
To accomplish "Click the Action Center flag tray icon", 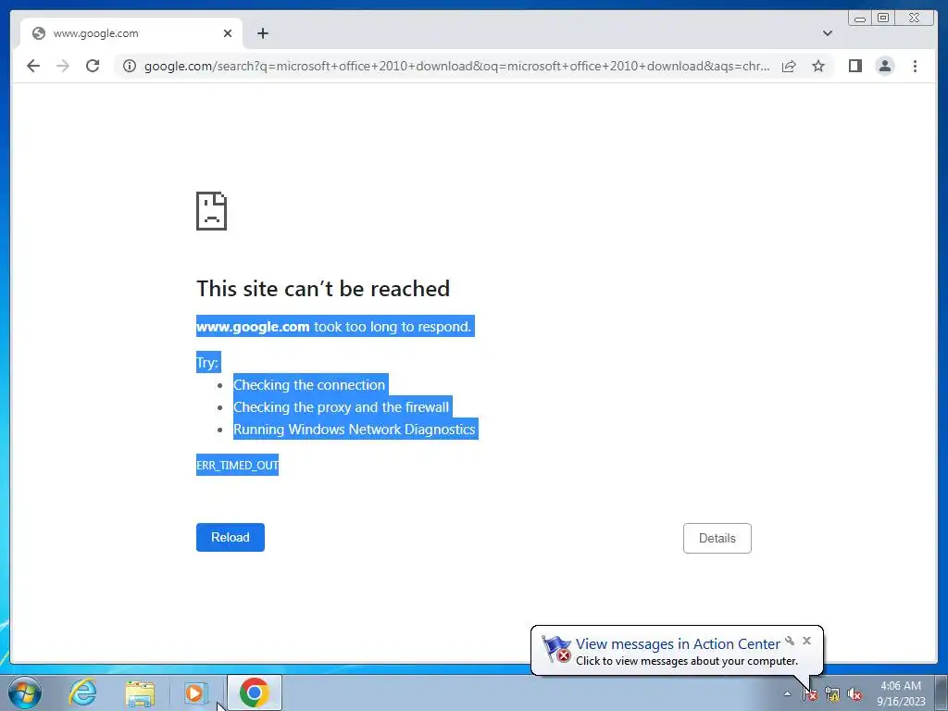I will point(810,693).
